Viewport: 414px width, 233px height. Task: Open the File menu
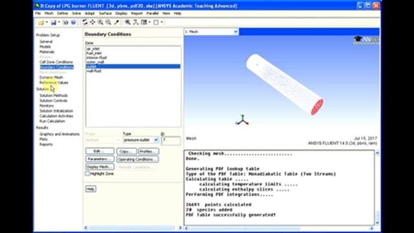38,13
